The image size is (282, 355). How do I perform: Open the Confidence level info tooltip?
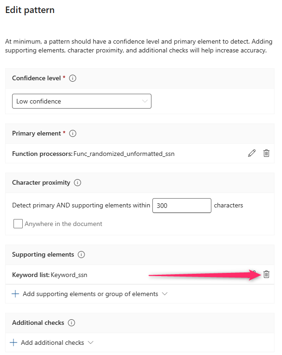[x=72, y=78]
